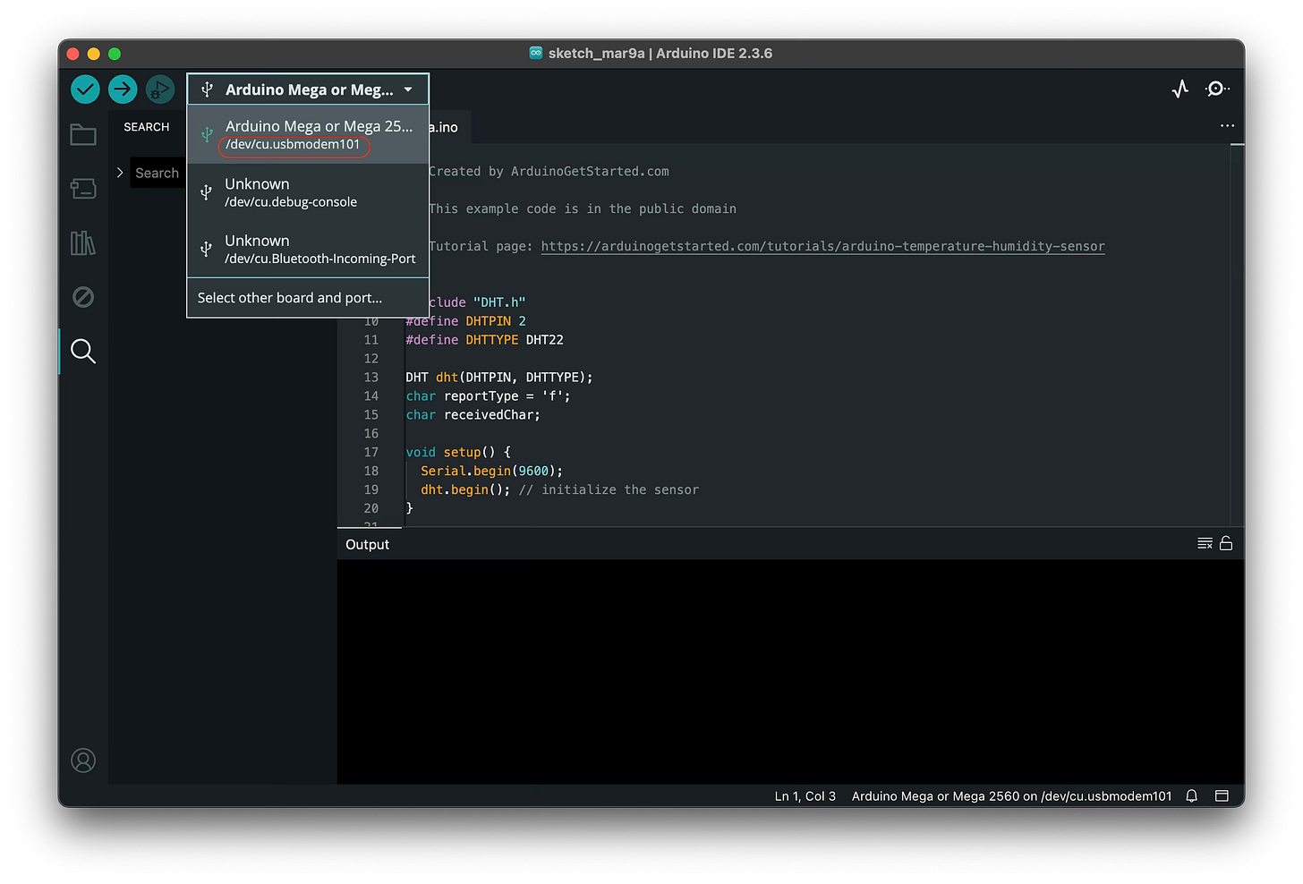Collapse the board selector dropdown
The image size is (1303, 884).
408,89
